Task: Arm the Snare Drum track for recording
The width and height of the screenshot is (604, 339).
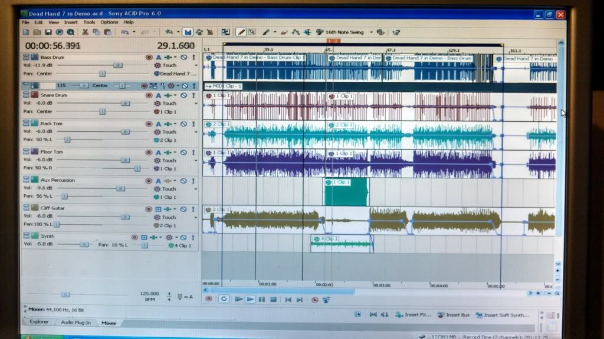Action: click(x=149, y=95)
